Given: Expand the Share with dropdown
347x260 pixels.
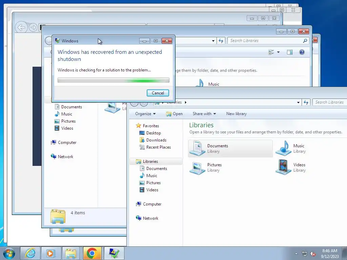Looking at the screenshot, I should (204, 114).
